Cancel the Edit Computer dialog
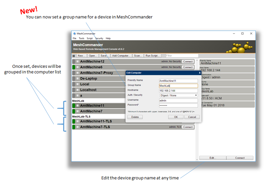Viewport: 265px width, 184px height. 192,117
